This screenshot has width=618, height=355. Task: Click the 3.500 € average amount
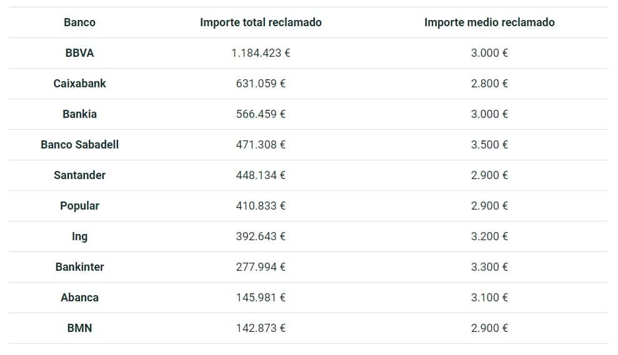pos(489,145)
